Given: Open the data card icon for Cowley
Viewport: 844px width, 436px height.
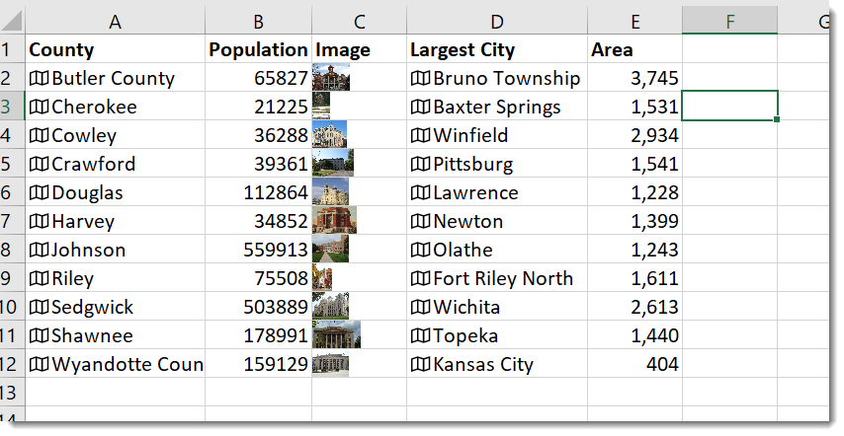Looking at the screenshot, I should point(39,135).
